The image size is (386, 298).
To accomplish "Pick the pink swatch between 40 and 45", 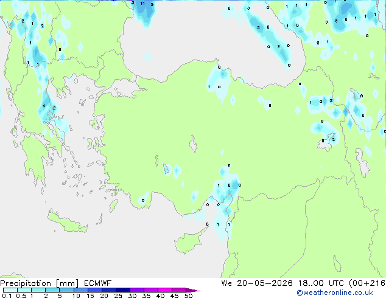I will click(x=165, y=290).
